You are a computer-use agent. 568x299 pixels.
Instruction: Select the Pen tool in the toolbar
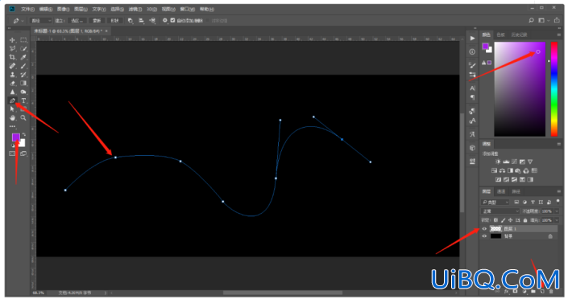pyautogui.click(x=12, y=100)
